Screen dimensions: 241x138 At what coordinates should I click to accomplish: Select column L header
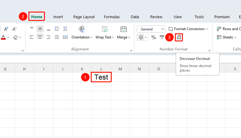(101, 69)
